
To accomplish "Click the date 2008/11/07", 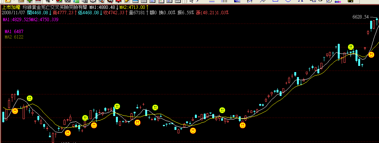I will coord(13,13).
